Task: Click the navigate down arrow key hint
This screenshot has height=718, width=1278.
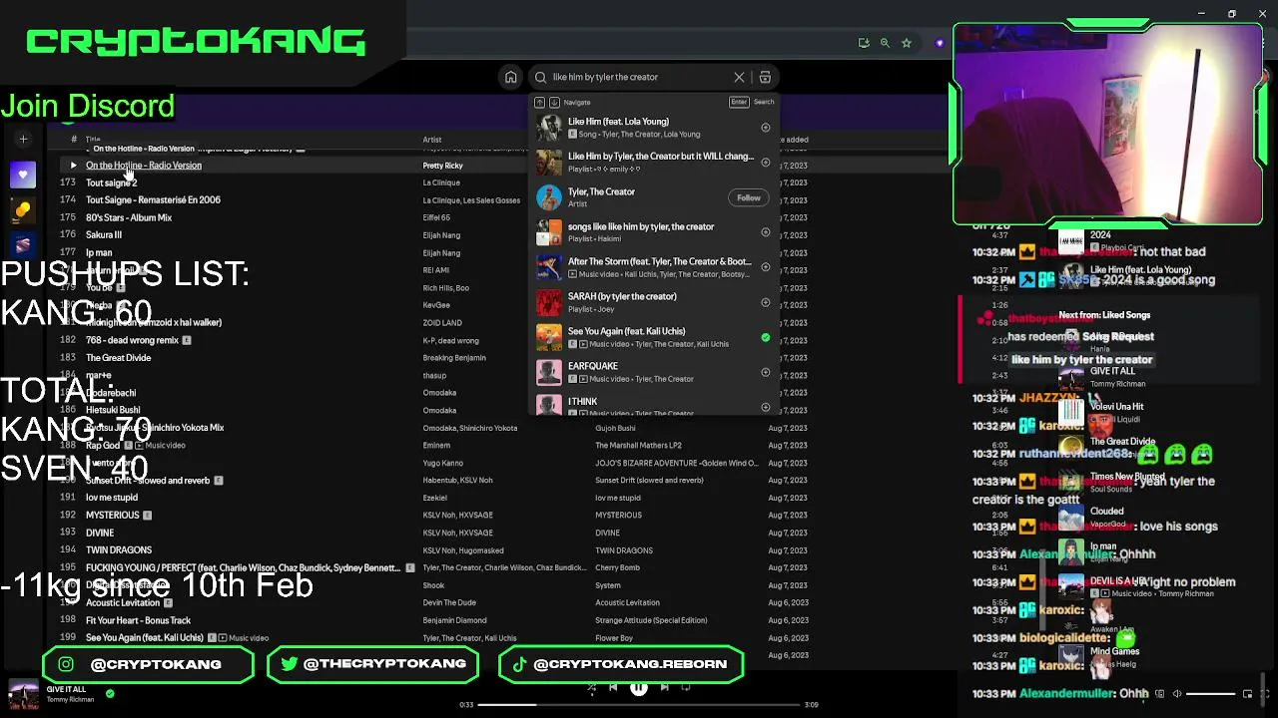Action: [x=554, y=102]
